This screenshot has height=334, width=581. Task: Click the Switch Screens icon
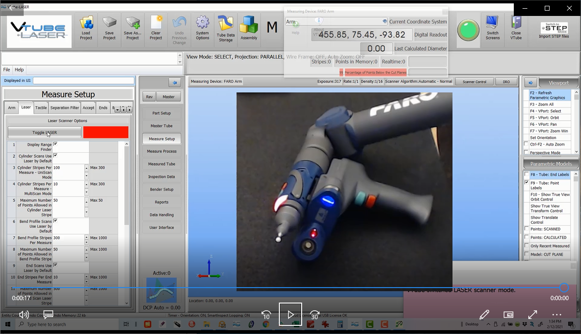(493, 30)
